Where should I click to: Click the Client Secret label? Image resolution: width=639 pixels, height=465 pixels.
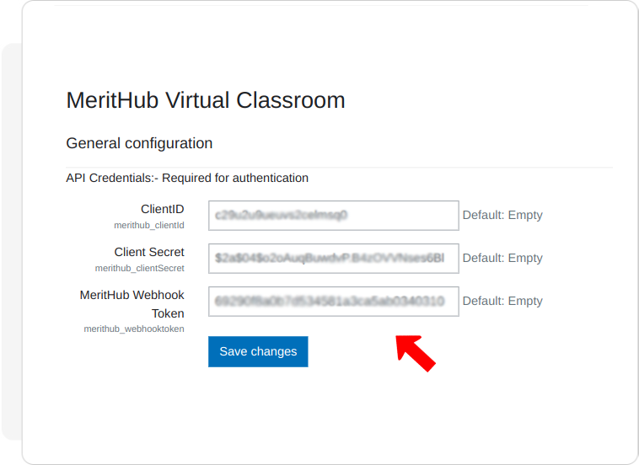click(x=149, y=252)
